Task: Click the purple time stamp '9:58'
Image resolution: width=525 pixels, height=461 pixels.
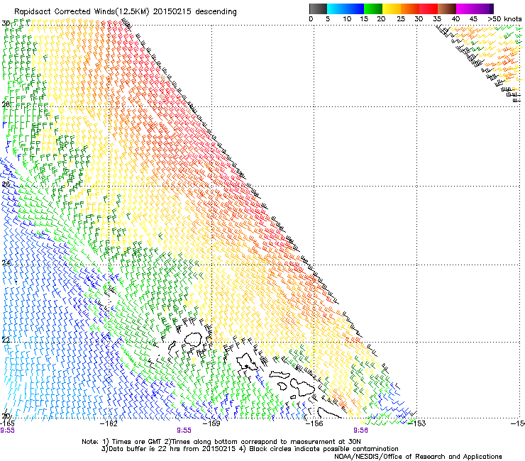Action: (x=360, y=431)
